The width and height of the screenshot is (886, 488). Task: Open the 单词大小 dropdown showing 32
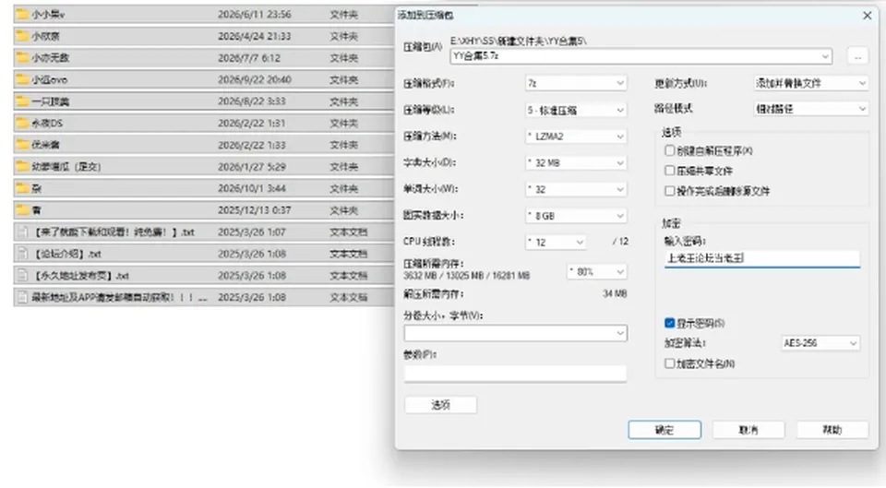[x=576, y=189]
